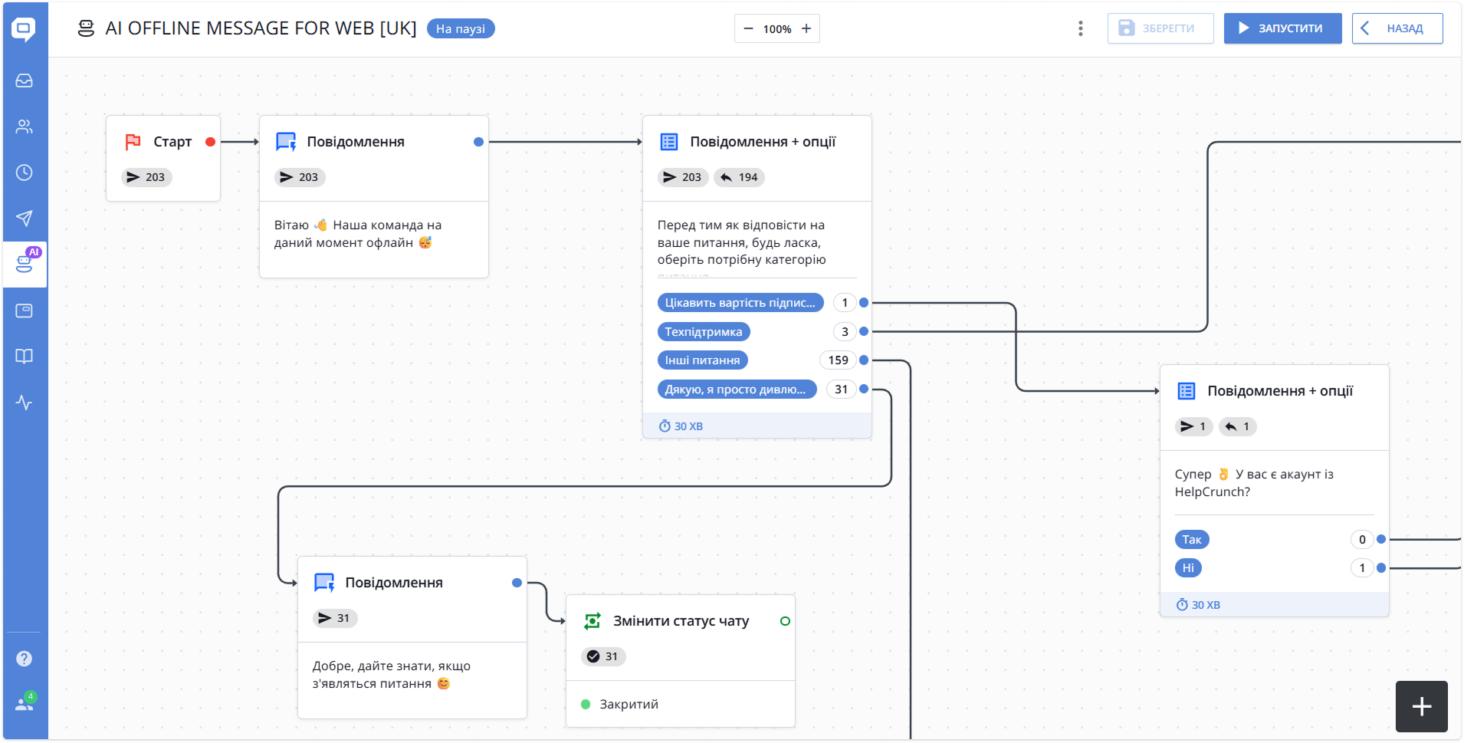This screenshot has height=743, width=1464.
Task: Click НАЗАД to go back
Action: [1397, 28]
